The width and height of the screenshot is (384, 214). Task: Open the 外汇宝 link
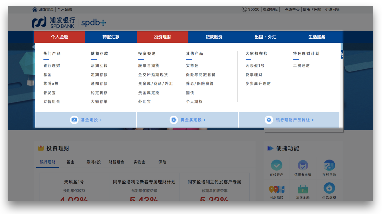pos(144,102)
